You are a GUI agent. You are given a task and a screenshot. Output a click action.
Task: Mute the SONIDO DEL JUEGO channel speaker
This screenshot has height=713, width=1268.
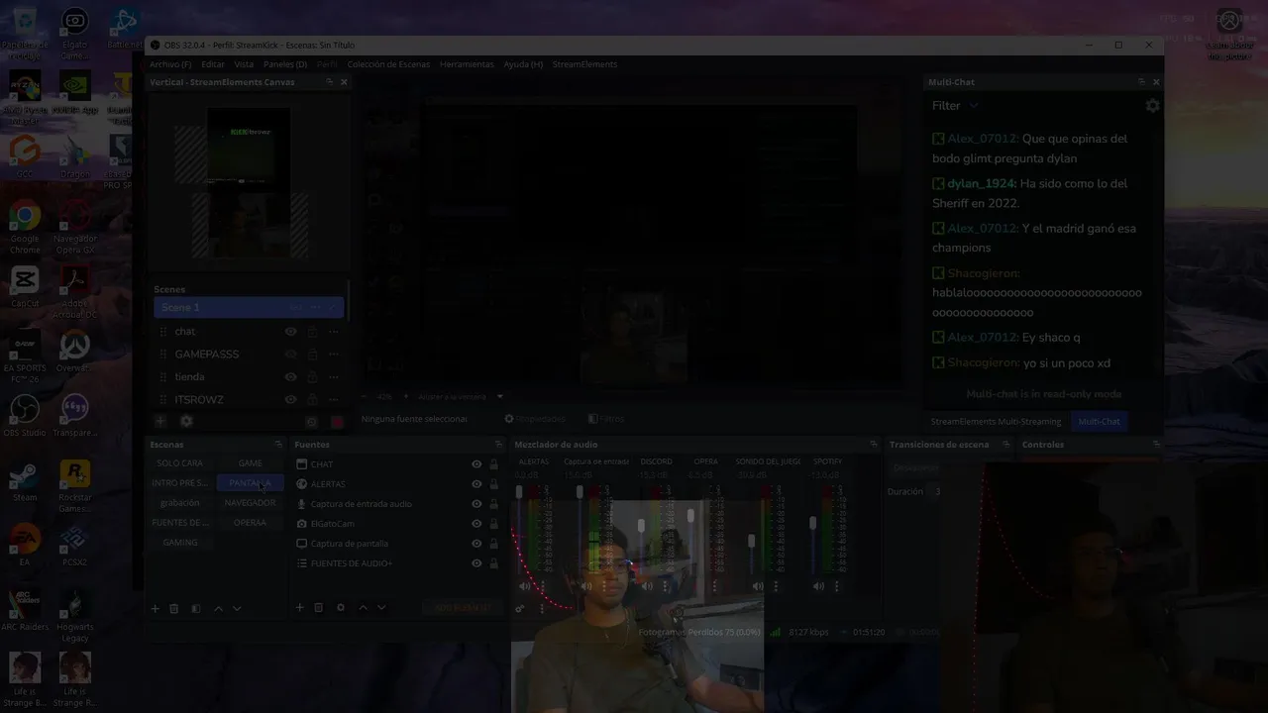pyautogui.click(x=758, y=586)
